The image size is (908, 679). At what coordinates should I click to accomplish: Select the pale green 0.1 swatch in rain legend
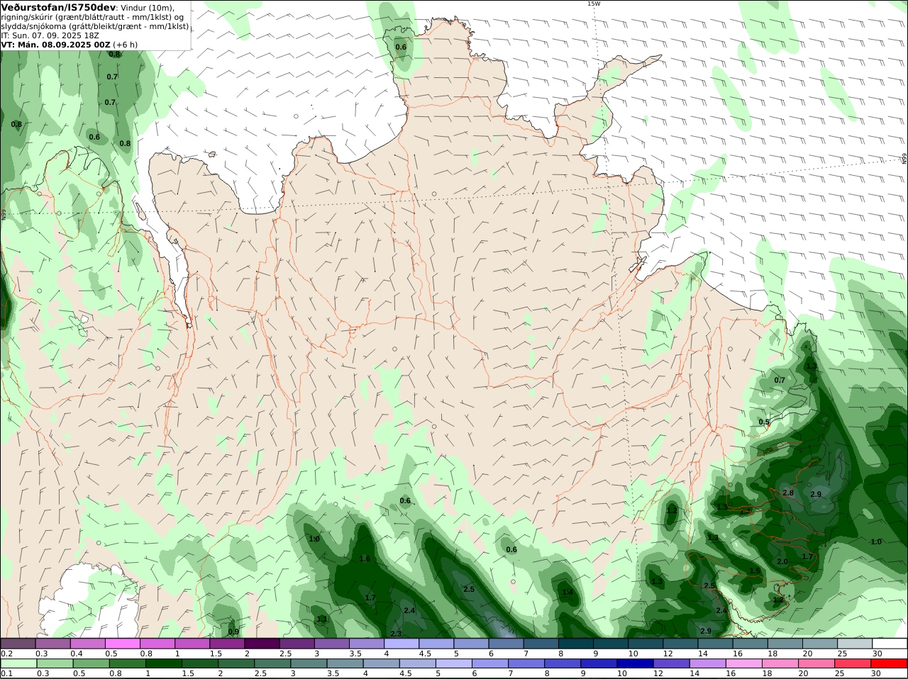pos(18,663)
